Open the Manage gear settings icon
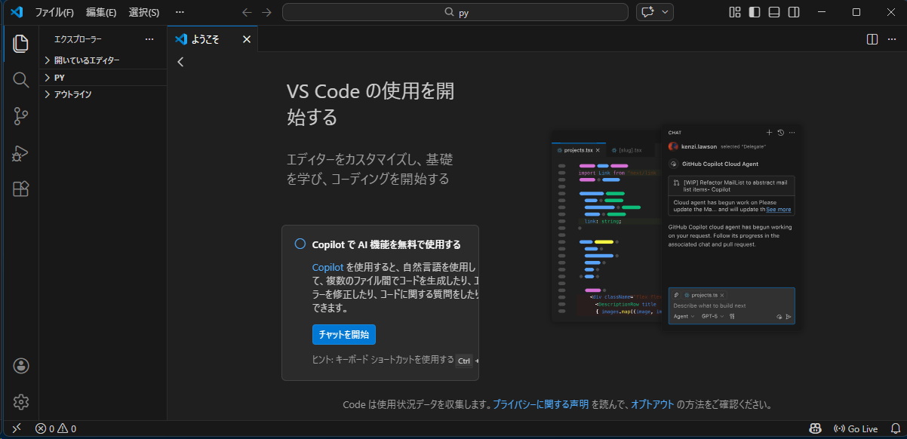907x439 pixels. pos(21,402)
